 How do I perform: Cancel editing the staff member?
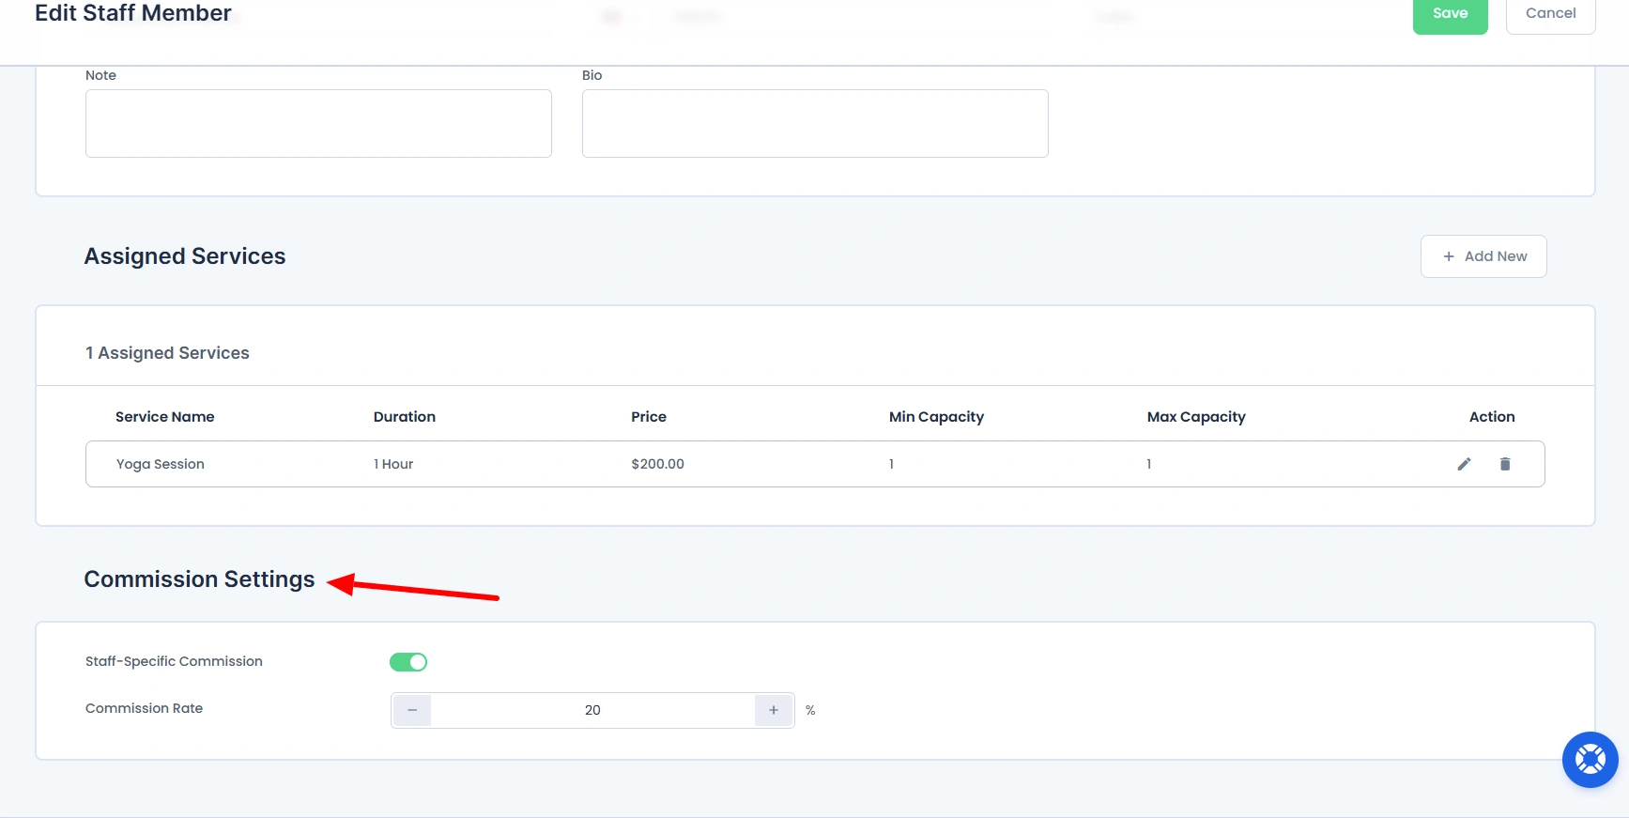point(1550,14)
